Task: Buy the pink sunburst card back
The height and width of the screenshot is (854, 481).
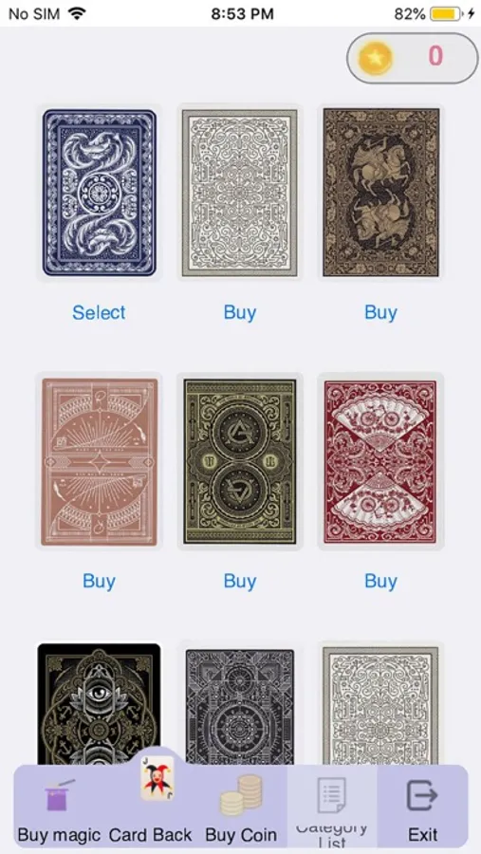Action: tap(99, 581)
